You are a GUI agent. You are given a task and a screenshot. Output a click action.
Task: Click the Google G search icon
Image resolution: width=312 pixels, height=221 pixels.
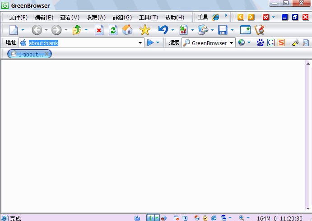(x=271, y=43)
